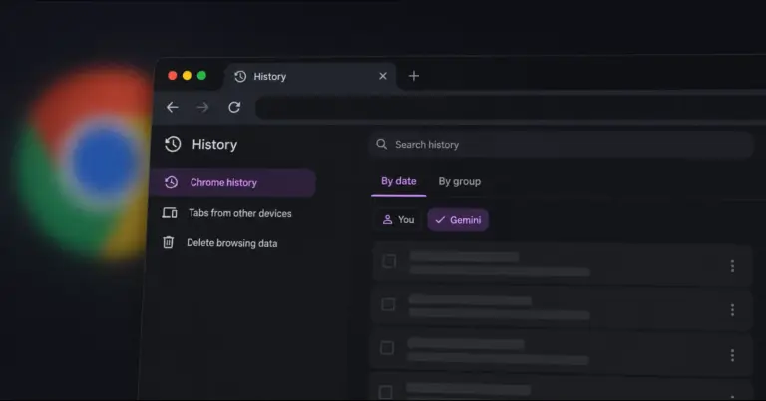The height and width of the screenshot is (401, 766).
Task: Check the second history entry checkbox
Action: pos(388,304)
